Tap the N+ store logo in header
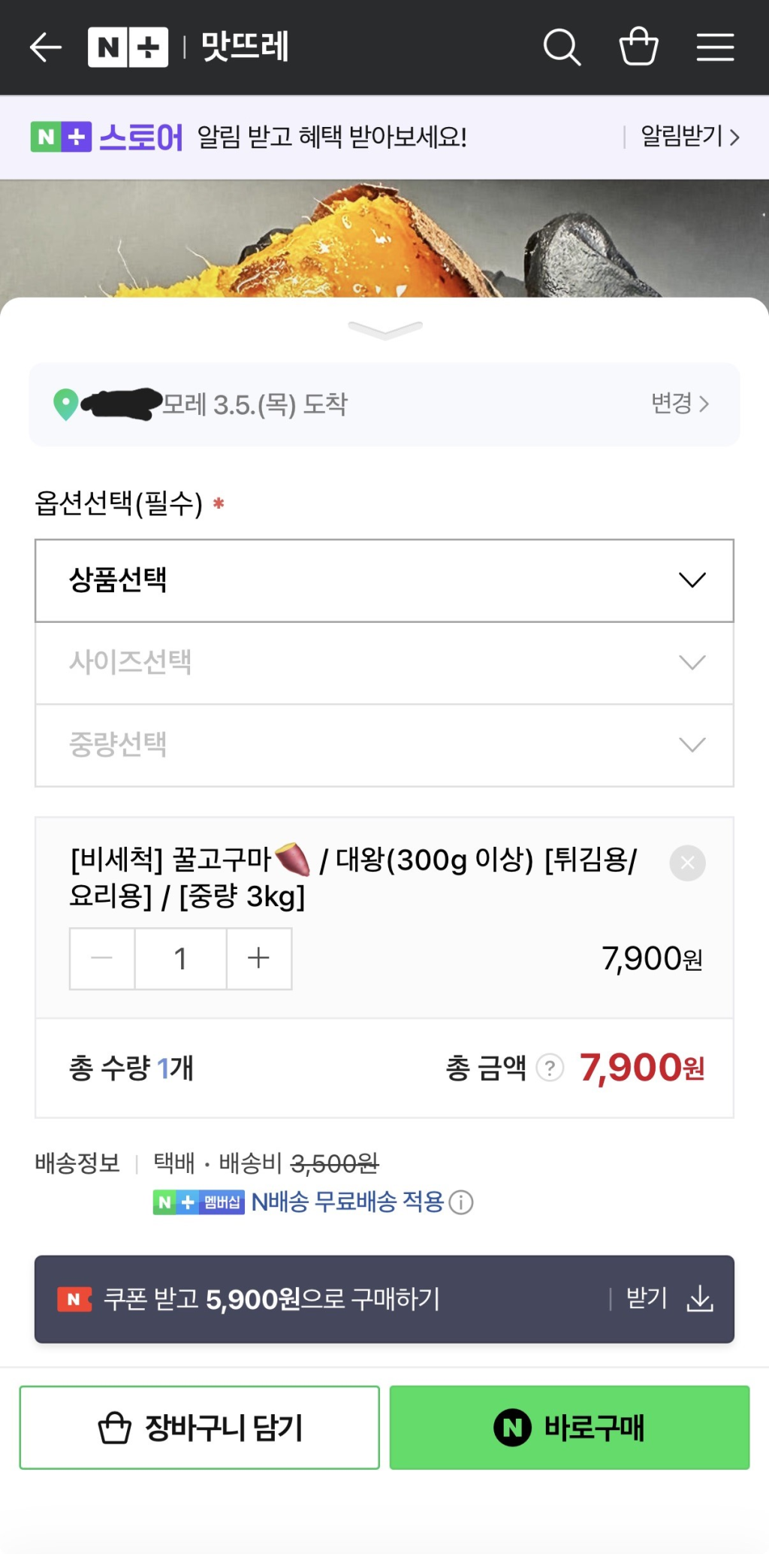The image size is (769, 1554). (128, 47)
